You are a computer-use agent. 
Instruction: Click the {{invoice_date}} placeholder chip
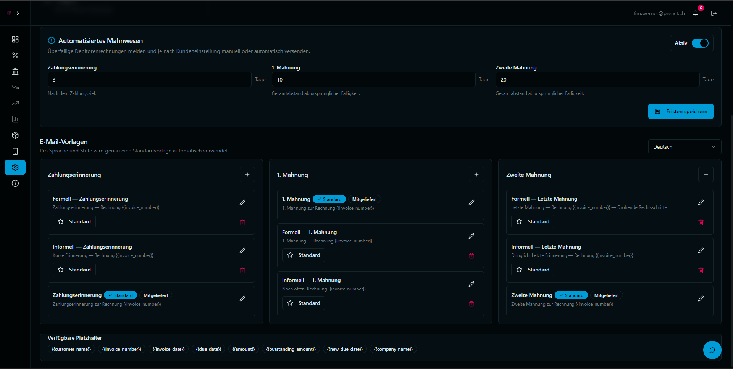(x=168, y=349)
